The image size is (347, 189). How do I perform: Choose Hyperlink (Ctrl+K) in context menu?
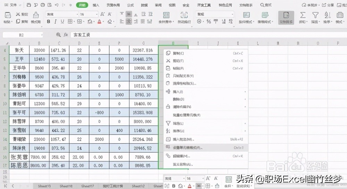coord(205,156)
